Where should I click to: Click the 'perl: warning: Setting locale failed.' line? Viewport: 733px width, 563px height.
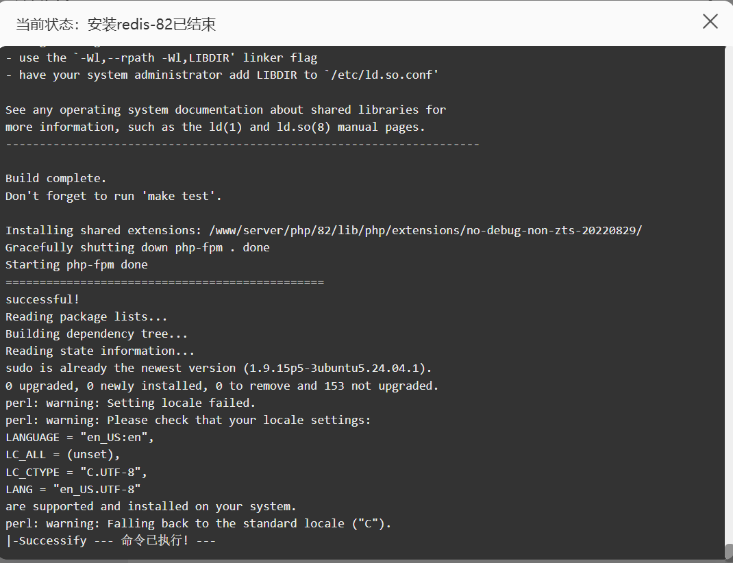[x=130, y=403]
